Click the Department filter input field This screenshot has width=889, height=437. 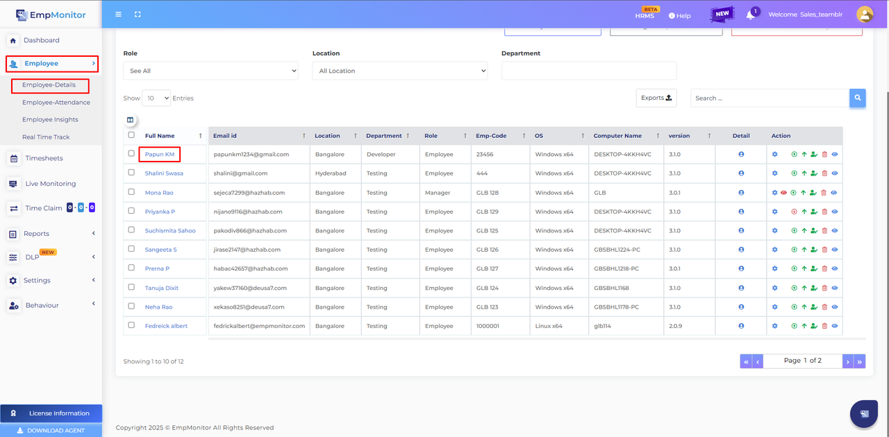point(589,71)
